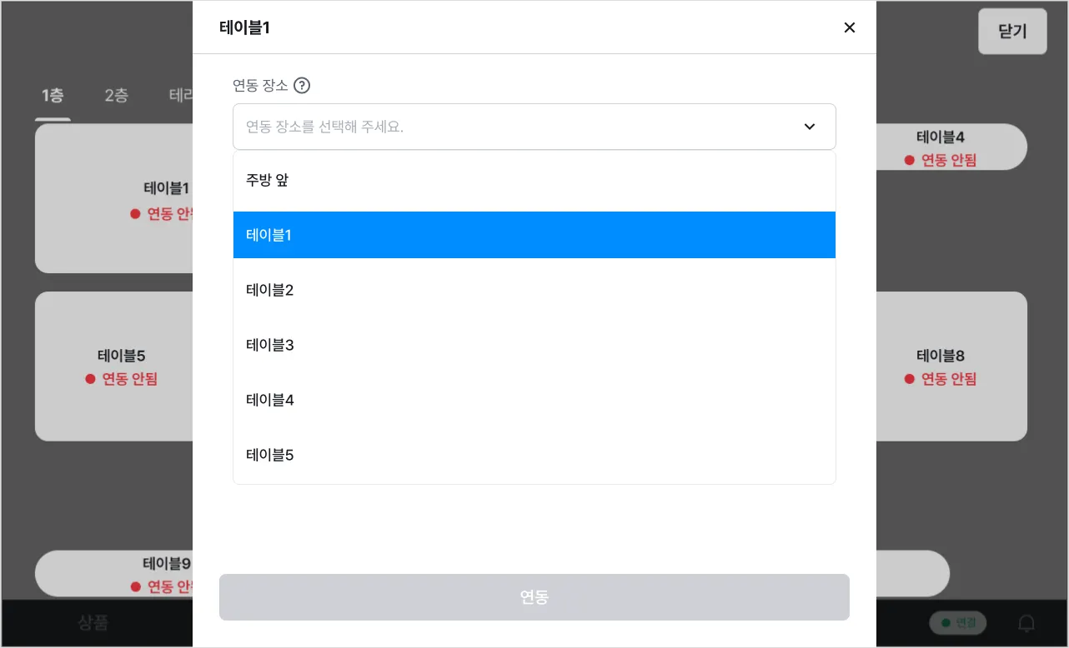The width and height of the screenshot is (1069, 648).
Task: Click the 닫기 button
Action: 1011,32
